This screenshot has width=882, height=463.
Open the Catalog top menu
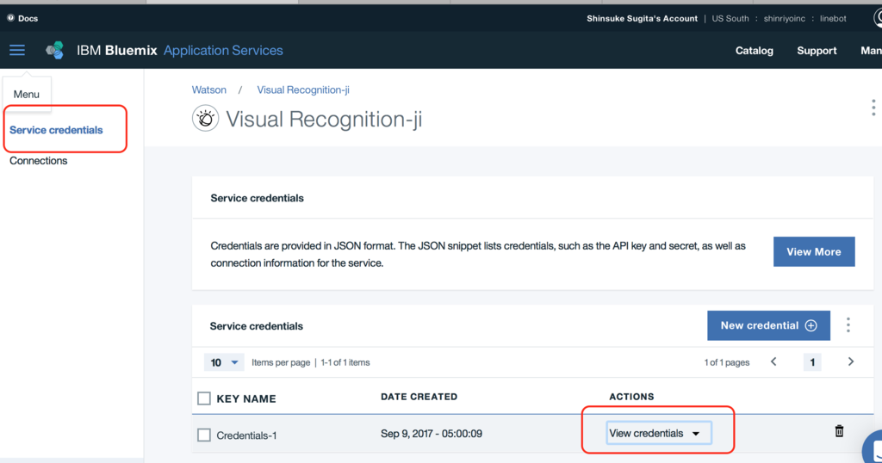[x=755, y=51]
